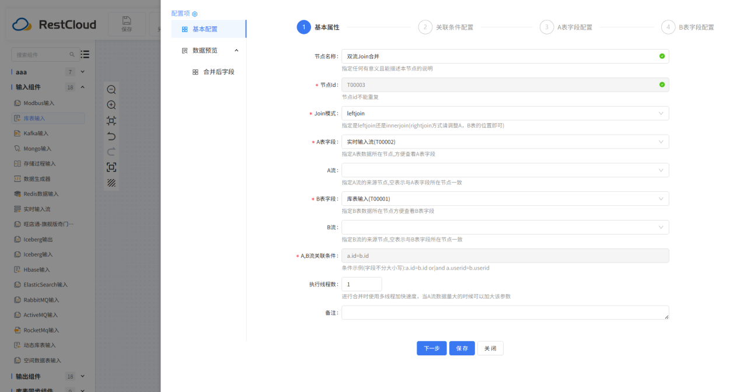The width and height of the screenshot is (740, 392).
Task: Zoom in on the flow canvas
Action: coord(111,106)
